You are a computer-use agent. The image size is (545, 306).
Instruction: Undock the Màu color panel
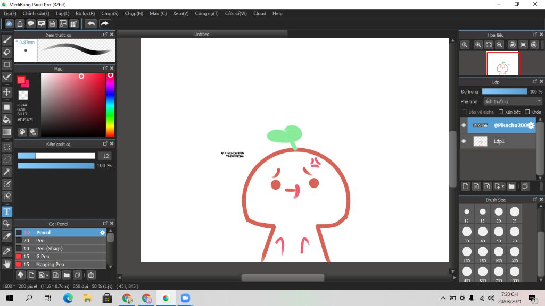[105, 69]
